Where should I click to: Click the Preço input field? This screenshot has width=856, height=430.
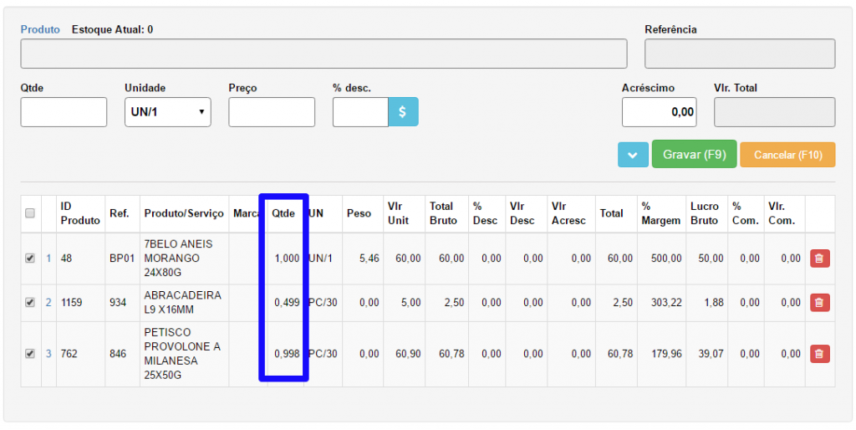point(271,112)
